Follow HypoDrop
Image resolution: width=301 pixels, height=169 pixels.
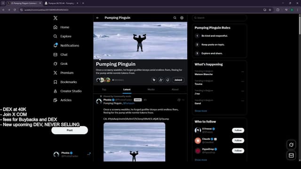[x=238, y=151]
